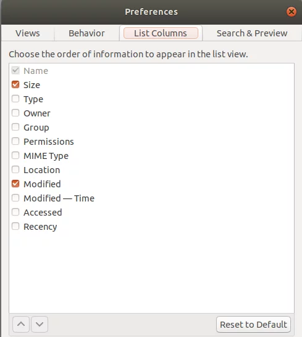Select the List Columns tab
The width and height of the screenshot is (302, 337).
pos(161,33)
